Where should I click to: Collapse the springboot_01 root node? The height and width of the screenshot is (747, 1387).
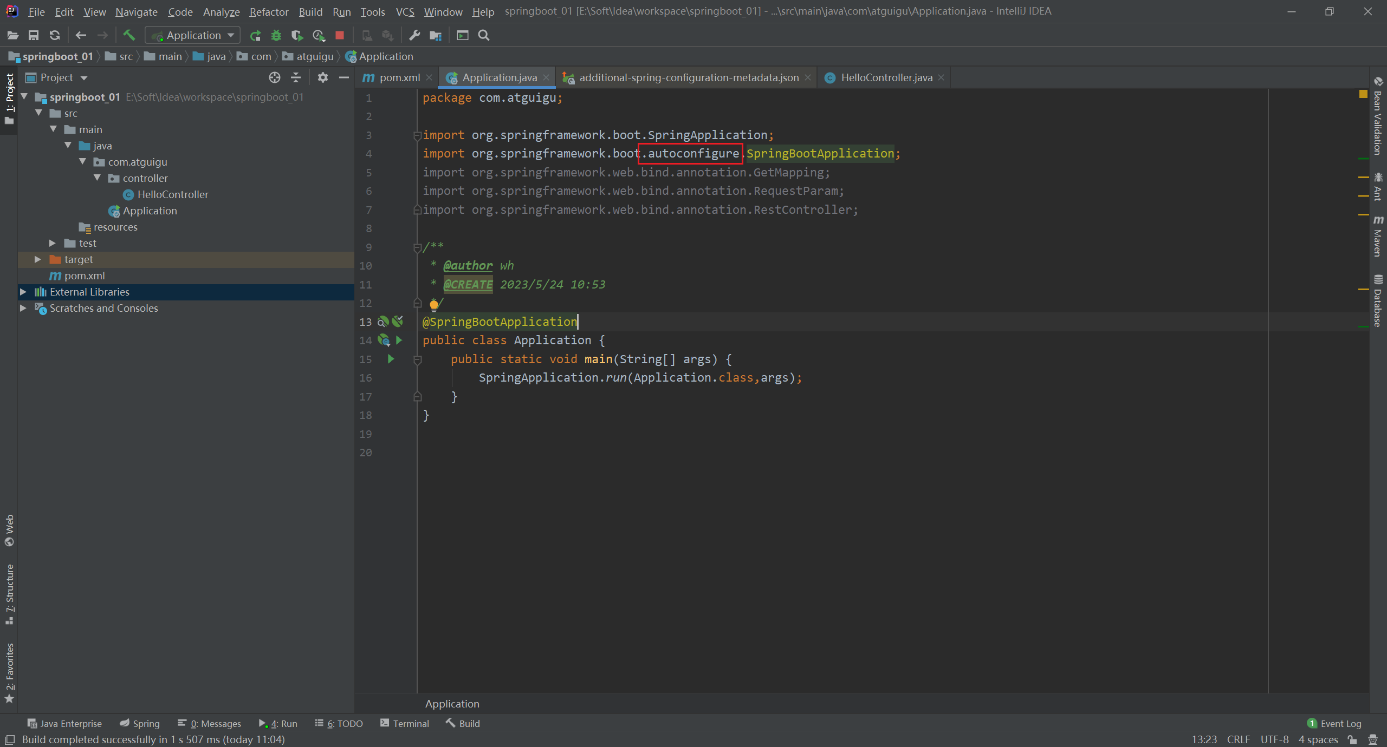point(24,96)
